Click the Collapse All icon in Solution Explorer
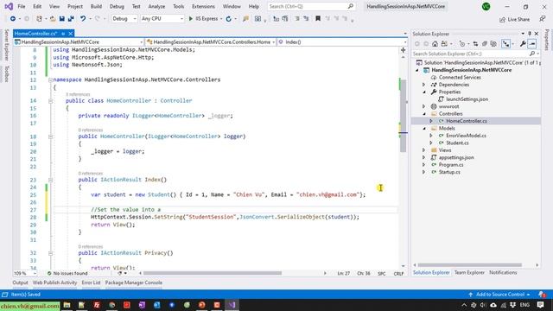This screenshot has width=553, height=311. 485,44
